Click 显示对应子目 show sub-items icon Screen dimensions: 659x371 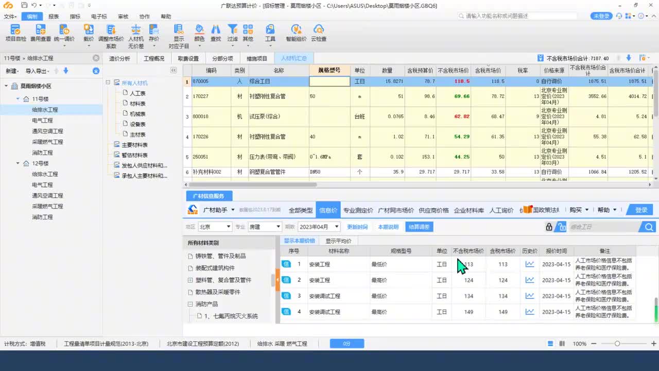[179, 29]
